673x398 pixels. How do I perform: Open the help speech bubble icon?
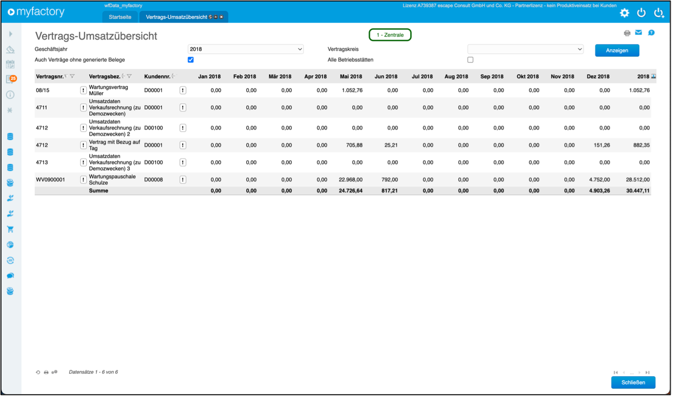(651, 33)
